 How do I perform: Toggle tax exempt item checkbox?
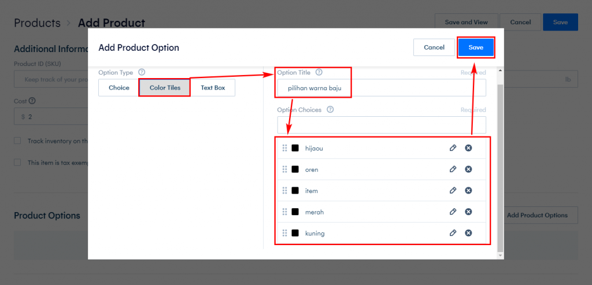[17, 162]
